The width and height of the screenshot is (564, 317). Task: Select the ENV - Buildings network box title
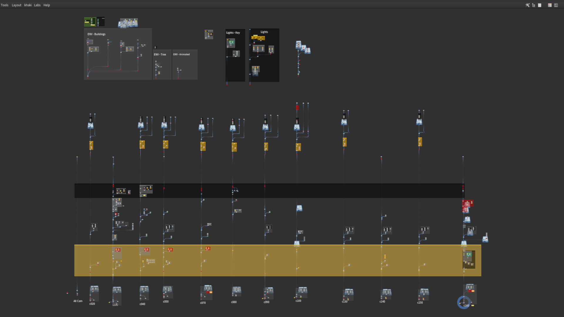pos(96,34)
